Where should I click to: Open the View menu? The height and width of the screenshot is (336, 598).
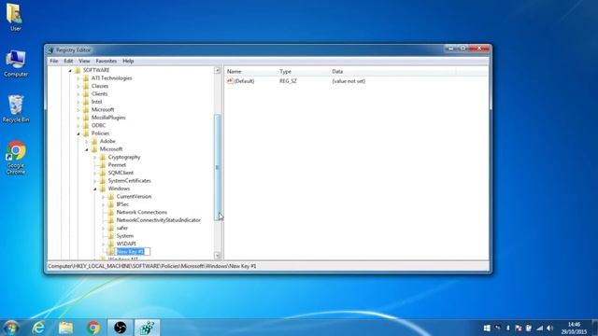84,61
